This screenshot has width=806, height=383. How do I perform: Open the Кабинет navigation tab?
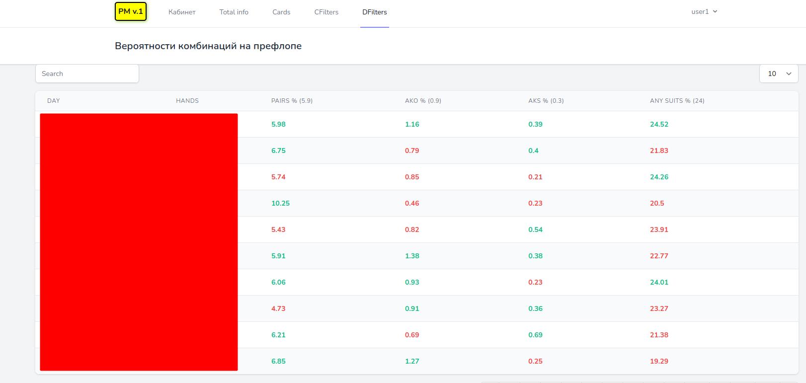pos(182,12)
